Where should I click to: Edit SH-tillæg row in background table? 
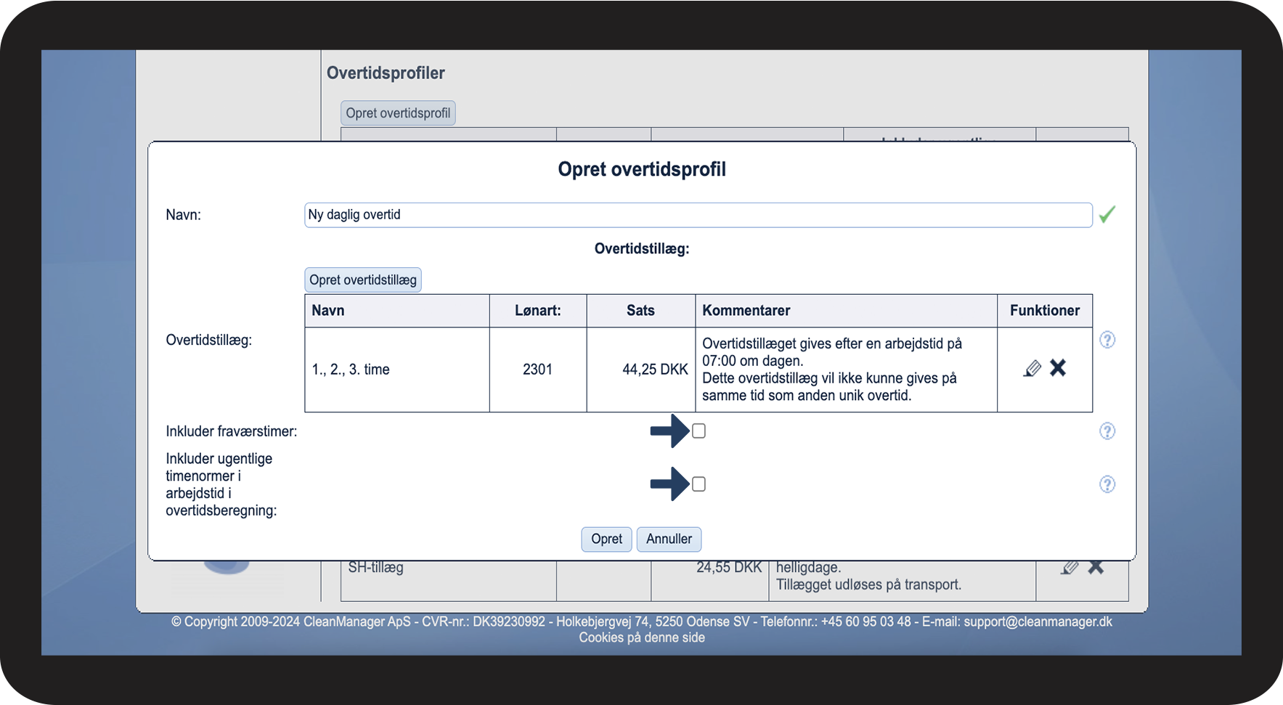[1070, 567]
